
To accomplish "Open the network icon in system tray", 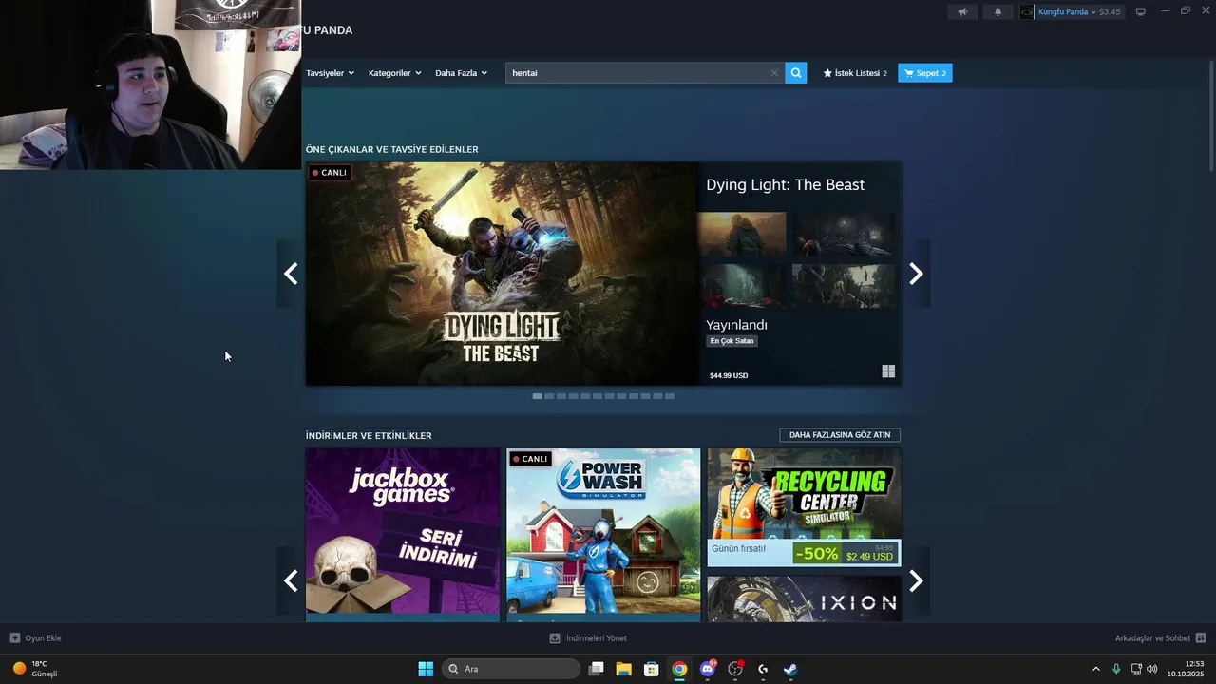I will pos(1136,669).
